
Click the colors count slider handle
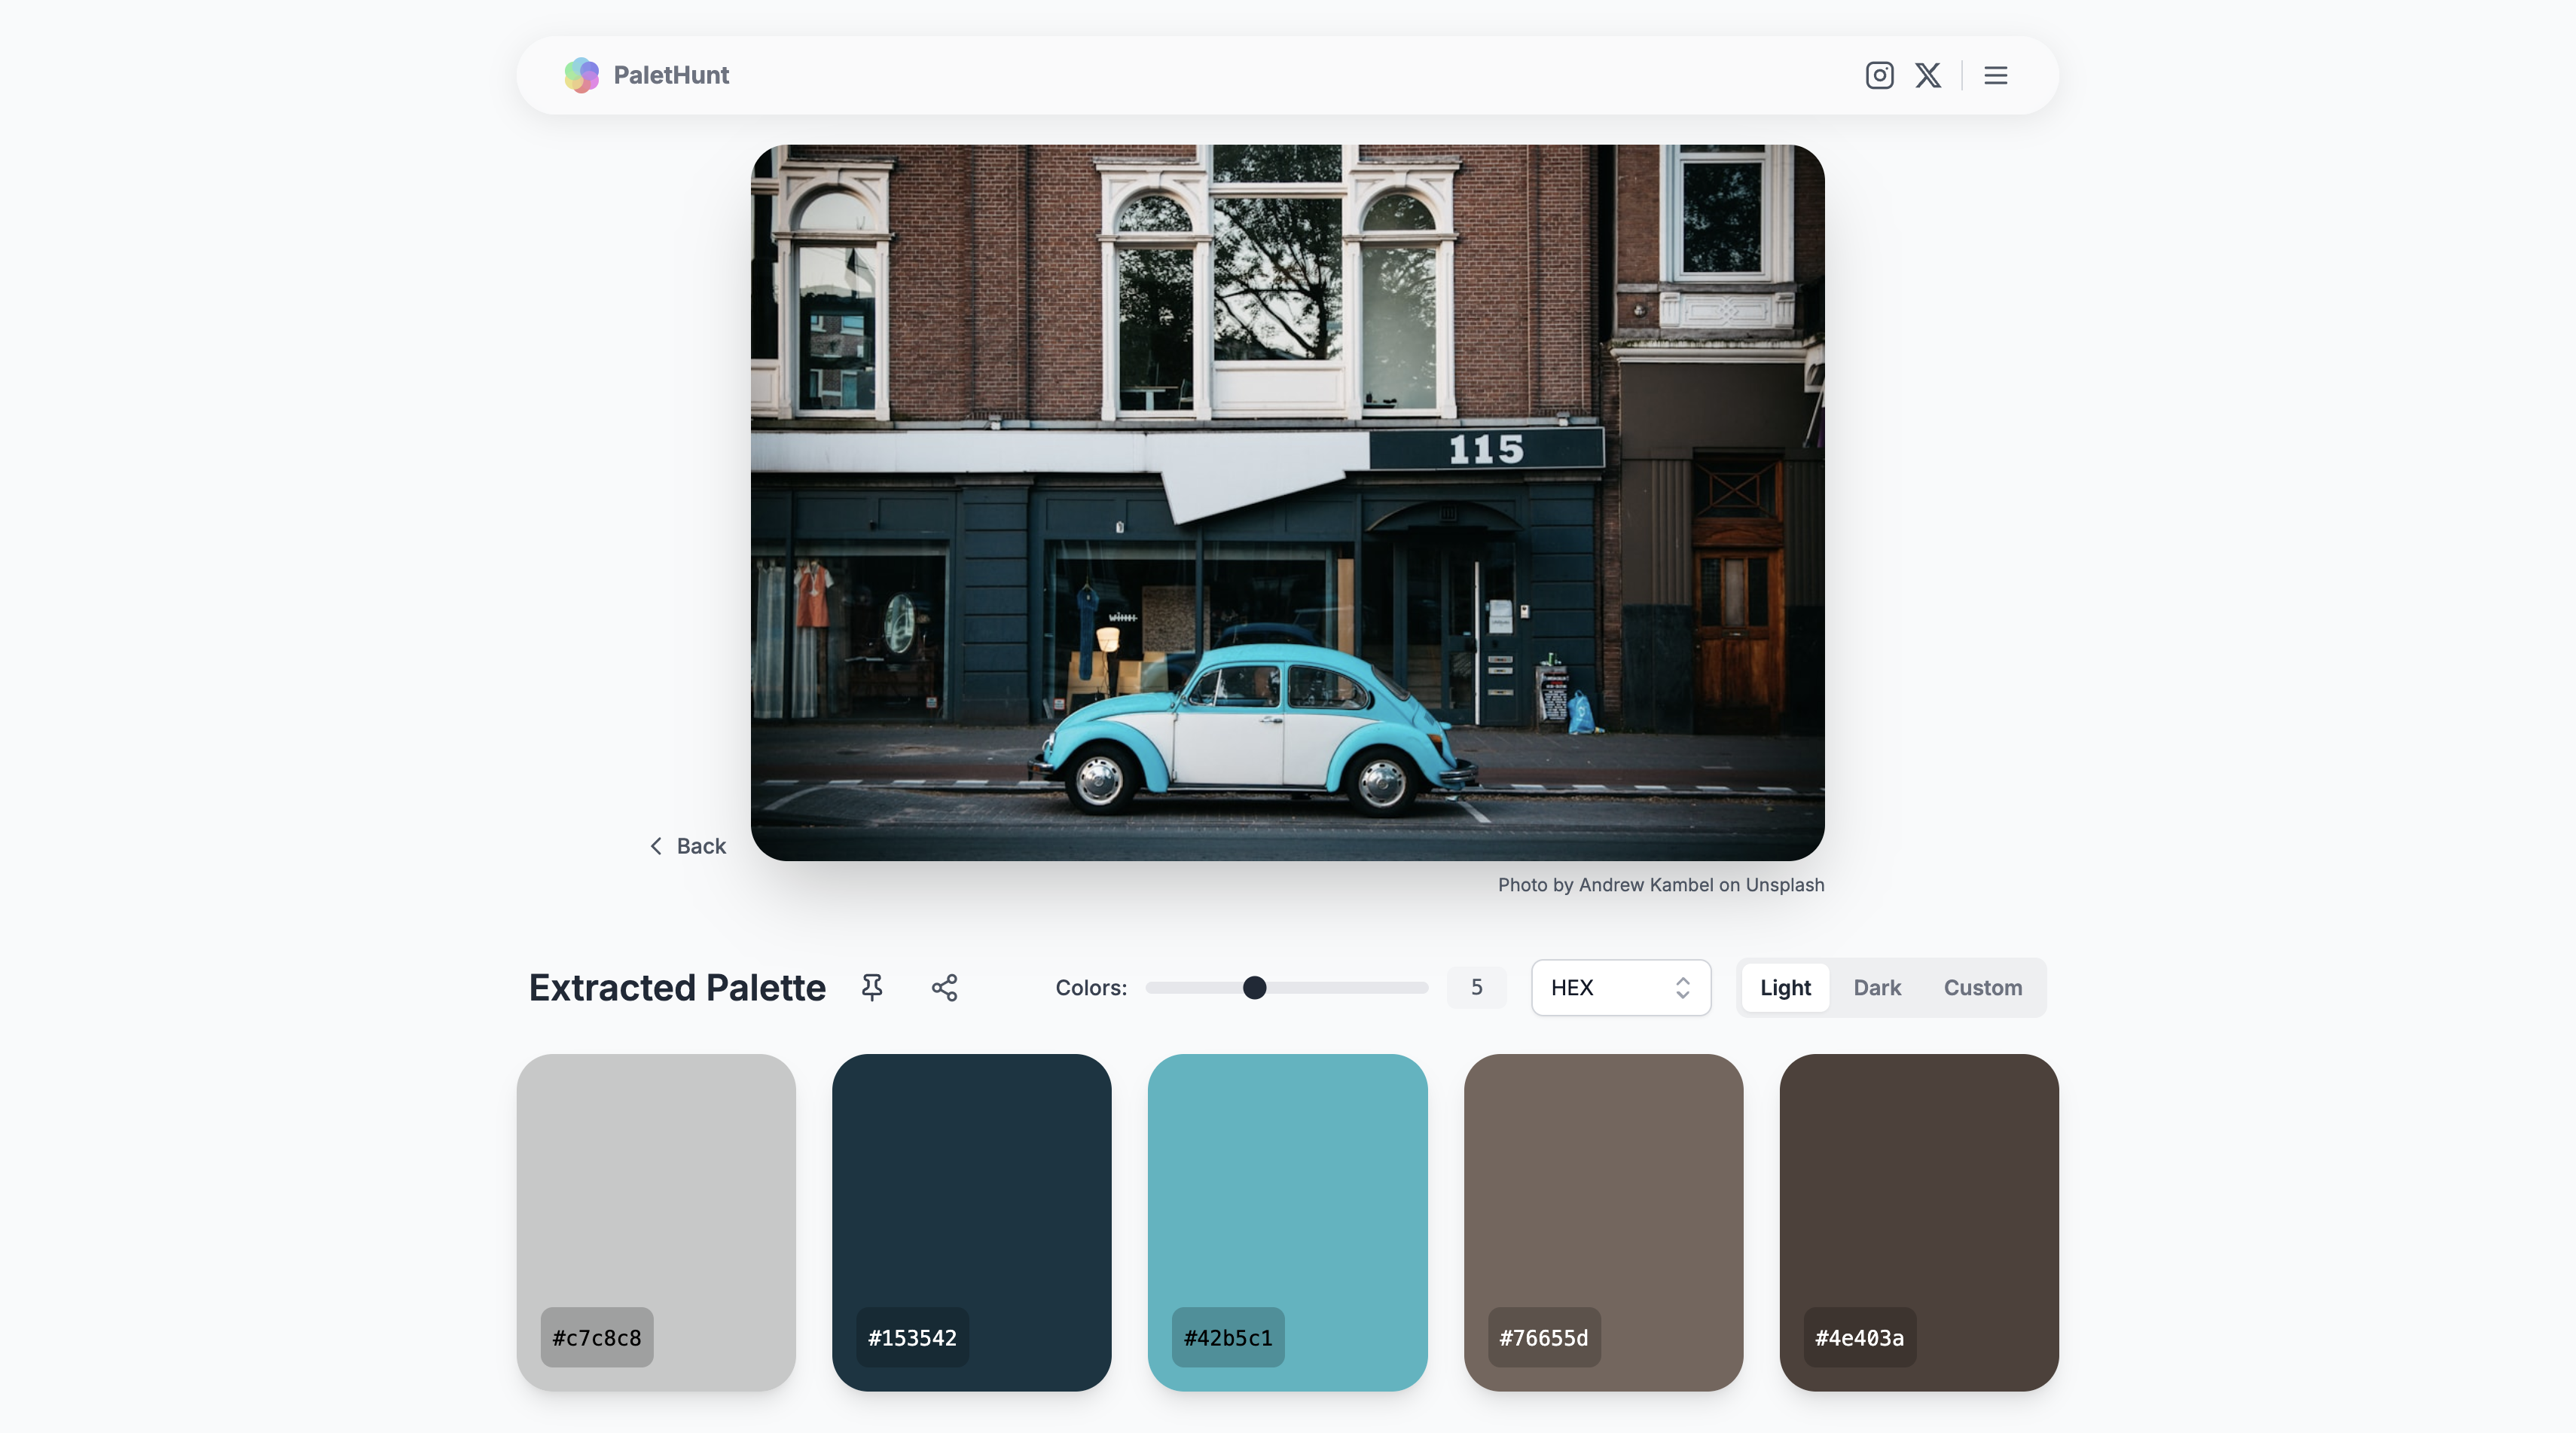coord(1254,987)
